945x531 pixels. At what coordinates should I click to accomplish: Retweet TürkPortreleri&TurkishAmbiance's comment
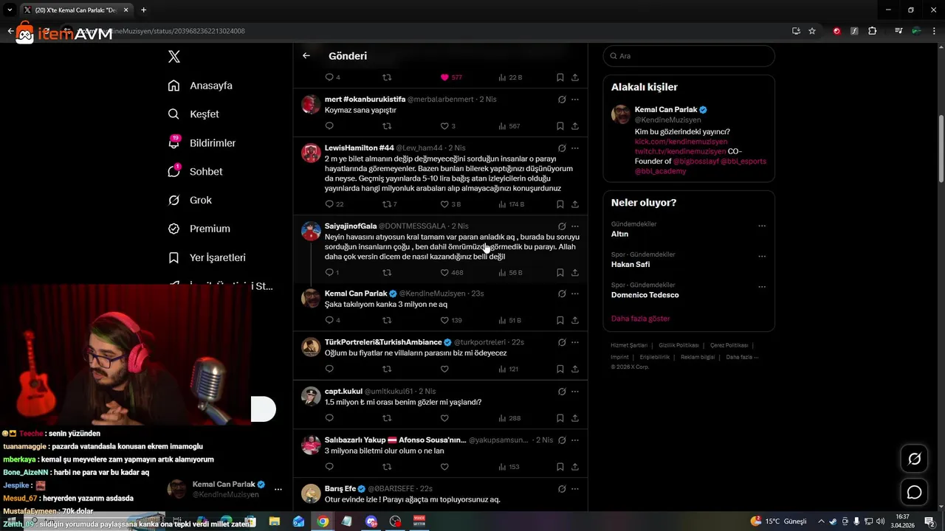click(387, 369)
